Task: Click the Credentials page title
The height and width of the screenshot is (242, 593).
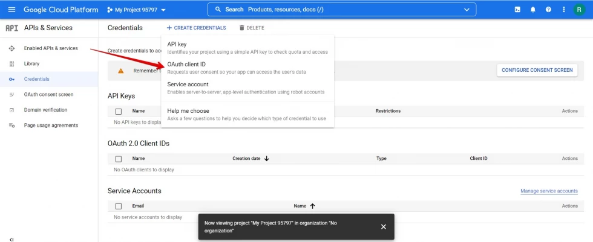Action: tap(125, 28)
